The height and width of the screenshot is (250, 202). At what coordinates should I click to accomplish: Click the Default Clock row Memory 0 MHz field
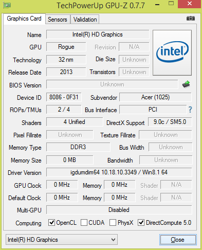tap(119, 198)
